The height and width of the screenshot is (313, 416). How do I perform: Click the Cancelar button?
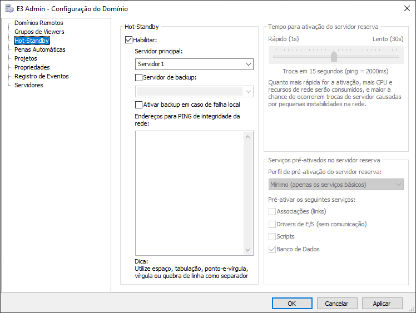coord(337,304)
